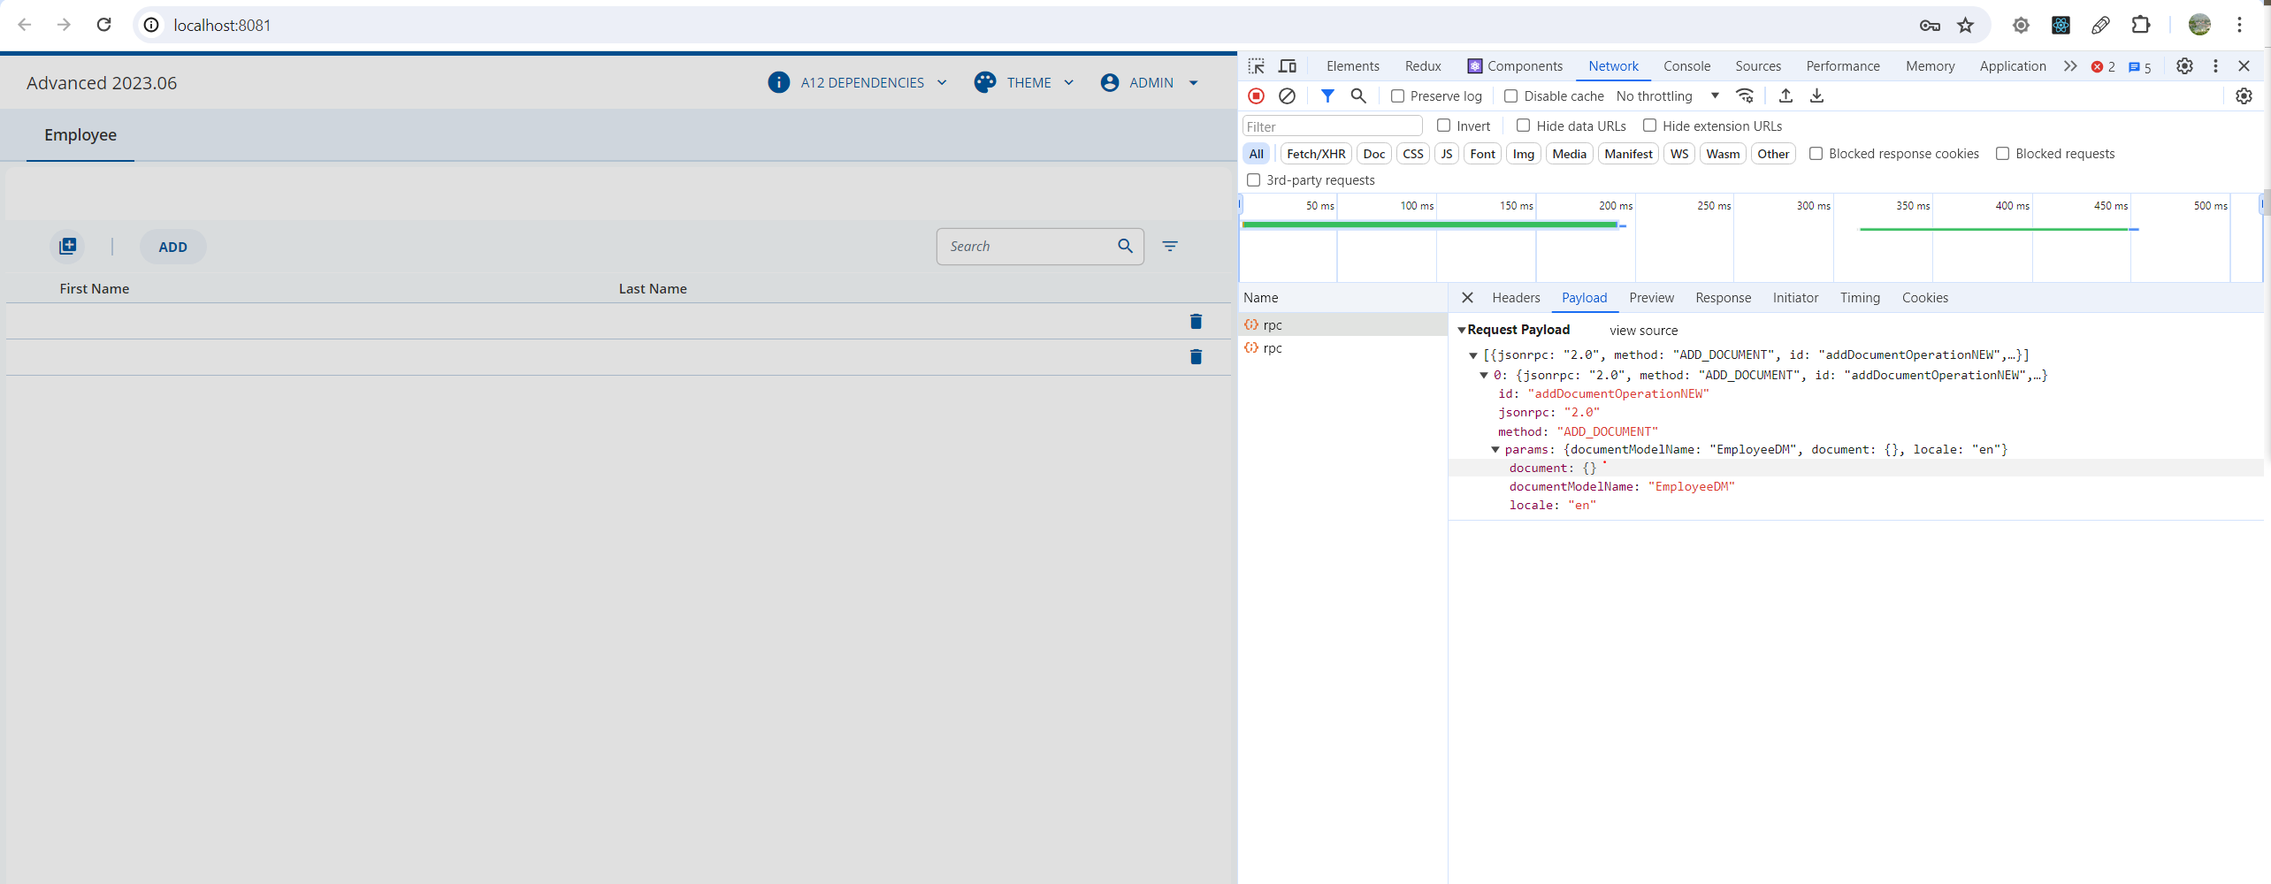Viewport: 2271px width, 884px height.
Task: Select the inspect element picker icon
Action: click(x=1256, y=66)
